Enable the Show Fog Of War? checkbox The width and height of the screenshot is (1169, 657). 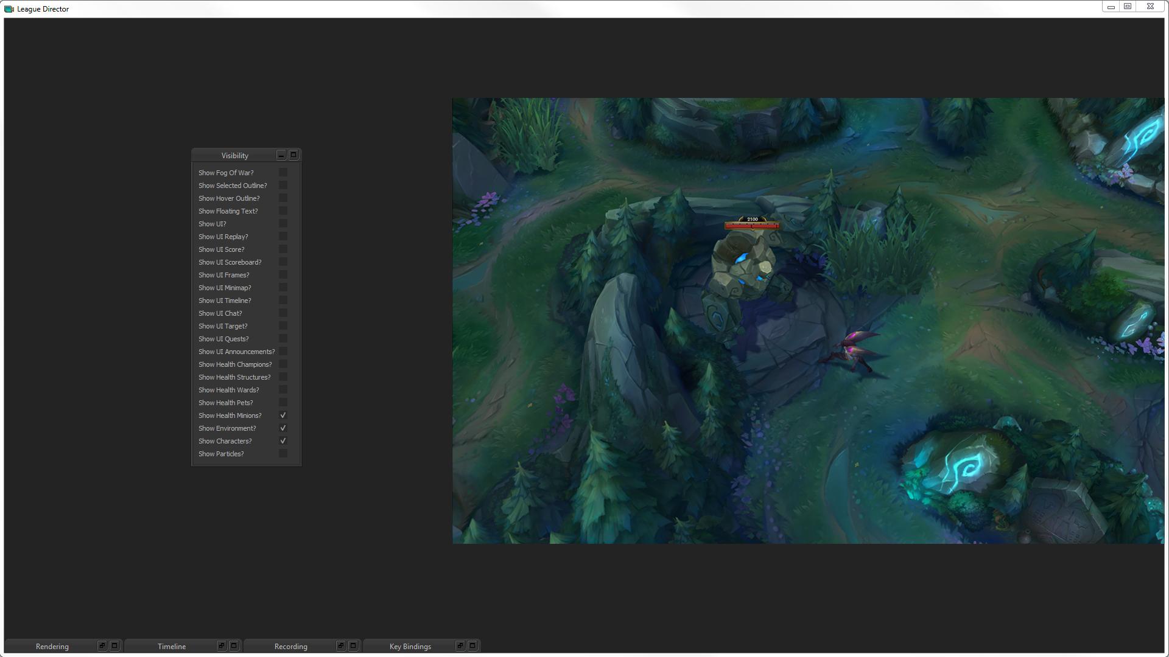click(x=283, y=172)
